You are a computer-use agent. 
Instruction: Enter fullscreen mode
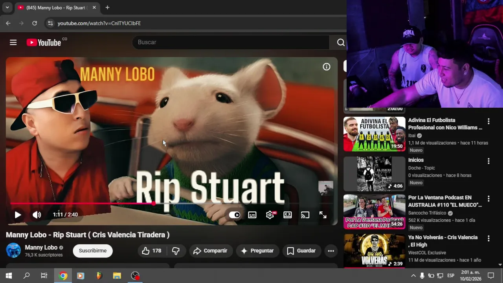[323, 215]
